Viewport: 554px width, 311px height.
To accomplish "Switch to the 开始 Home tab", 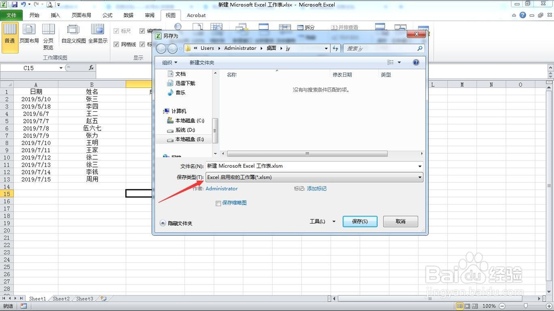I will click(34, 15).
